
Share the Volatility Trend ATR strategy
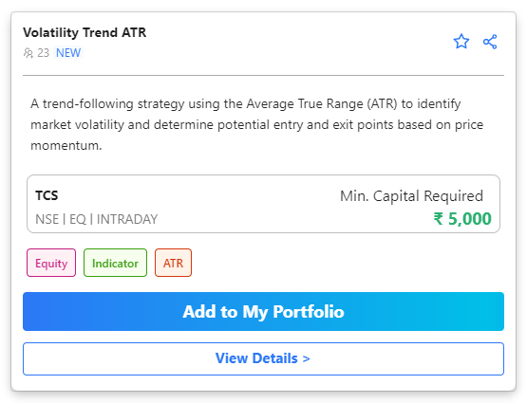pyautogui.click(x=490, y=42)
